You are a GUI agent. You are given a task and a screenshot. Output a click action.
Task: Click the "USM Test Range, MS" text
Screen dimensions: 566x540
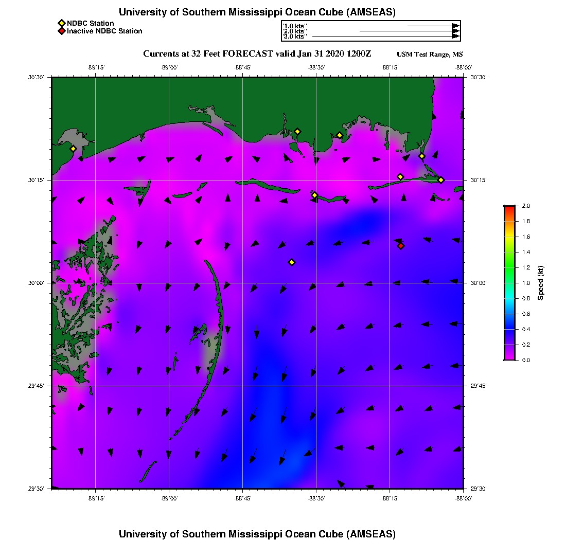point(430,55)
